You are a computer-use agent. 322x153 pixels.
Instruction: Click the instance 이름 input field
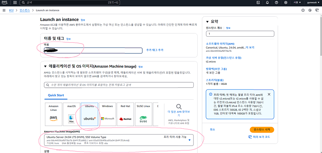pos(93,50)
